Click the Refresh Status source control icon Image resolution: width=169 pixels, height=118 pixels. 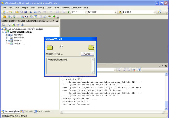[35, 17]
